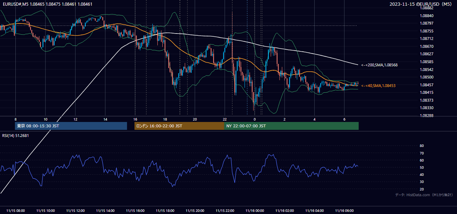The image size is (457, 214).
Task: Click price axis label 1.08882
Action: [x=427, y=8]
